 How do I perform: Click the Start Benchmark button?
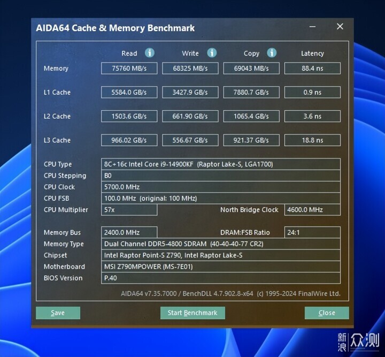[192, 313]
